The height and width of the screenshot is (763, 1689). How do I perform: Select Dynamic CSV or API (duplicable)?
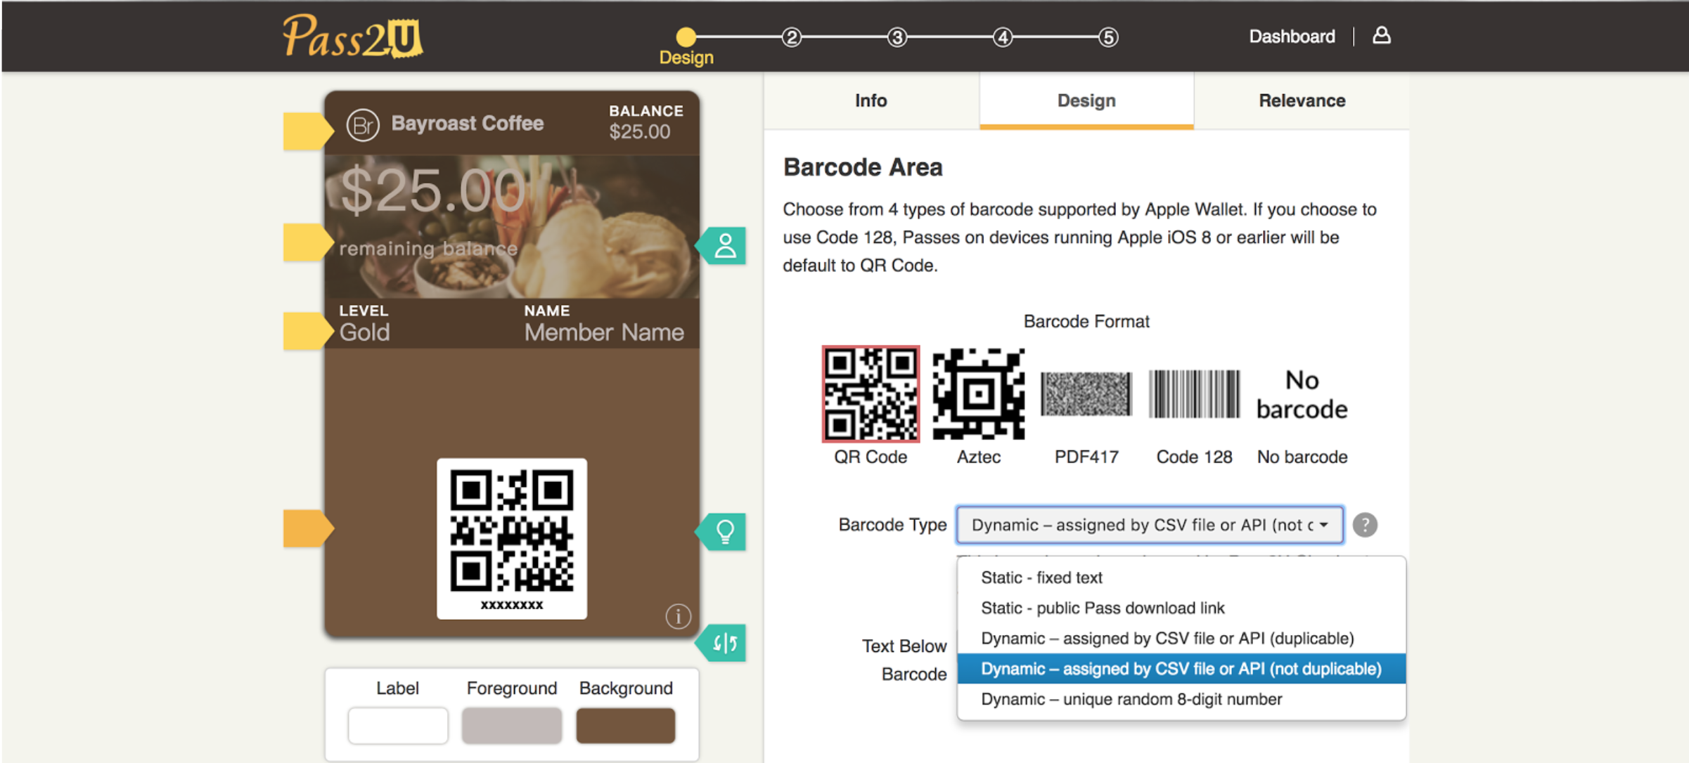point(1181,638)
